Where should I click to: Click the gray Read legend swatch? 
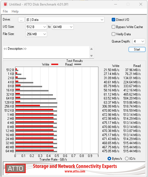click(78, 64)
